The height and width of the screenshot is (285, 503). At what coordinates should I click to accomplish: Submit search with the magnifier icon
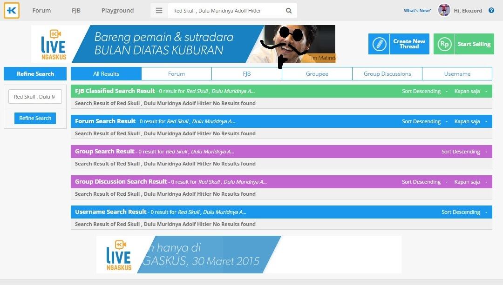(x=289, y=11)
